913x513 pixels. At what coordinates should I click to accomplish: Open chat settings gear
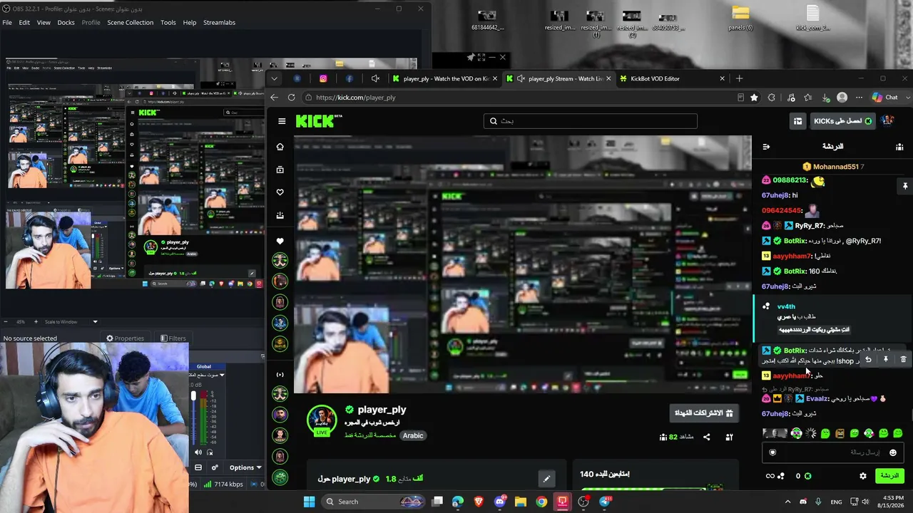pos(863,476)
